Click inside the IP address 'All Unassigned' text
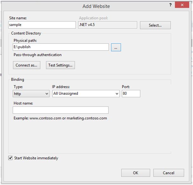 (x=83, y=93)
